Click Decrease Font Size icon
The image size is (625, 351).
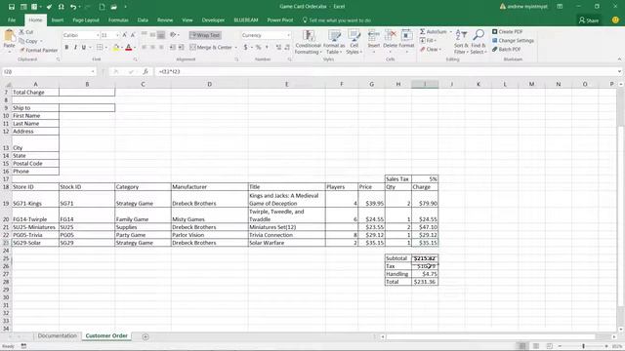[133, 35]
